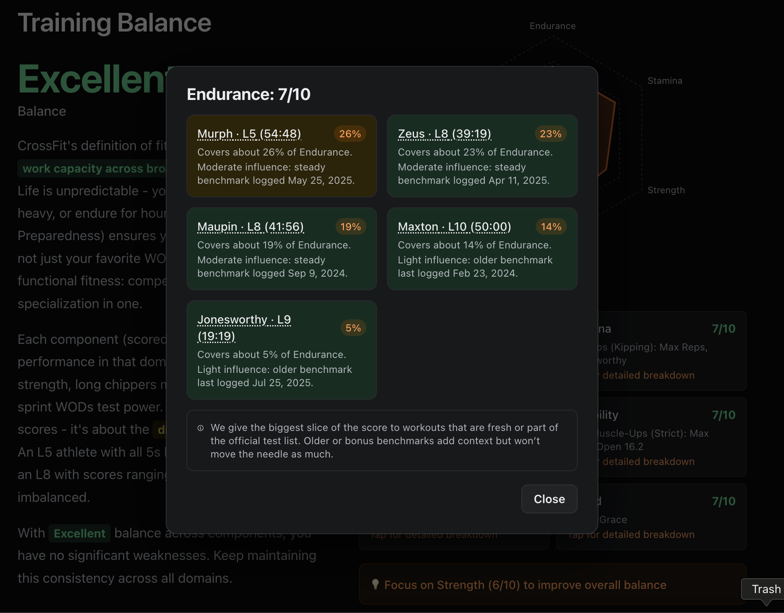Click the 14% badge on Maxton card
Screen dimensions: 784x613
[551, 227]
